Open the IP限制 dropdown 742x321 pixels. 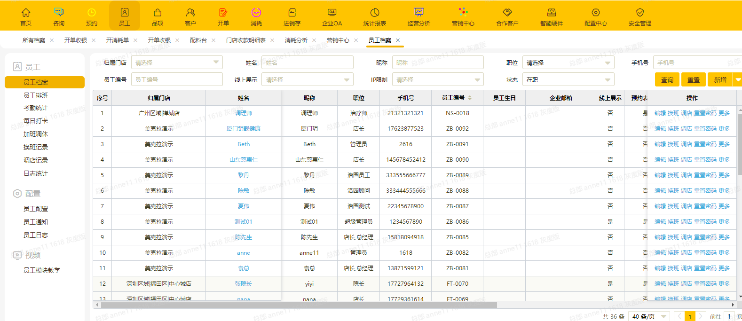438,79
